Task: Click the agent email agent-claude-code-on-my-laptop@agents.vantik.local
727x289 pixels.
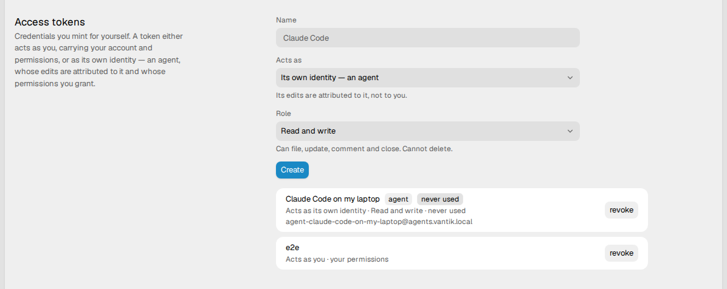Action: (x=379, y=222)
